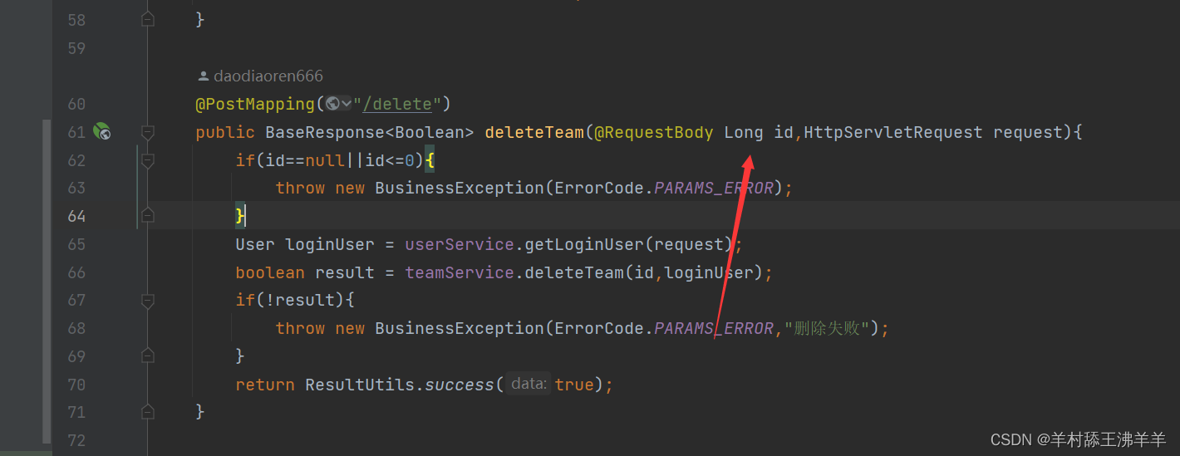Click the @RequestBody annotation
The image size is (1180, 456).
pyautogui.click(x=653, y=132)
